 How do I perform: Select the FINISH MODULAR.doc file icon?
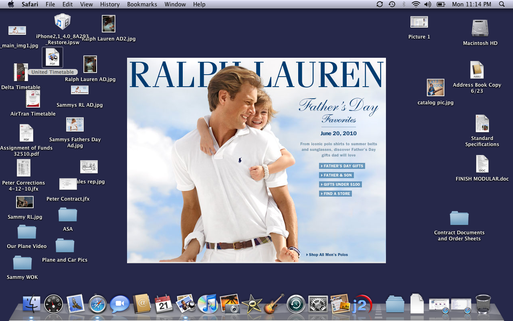482,164
